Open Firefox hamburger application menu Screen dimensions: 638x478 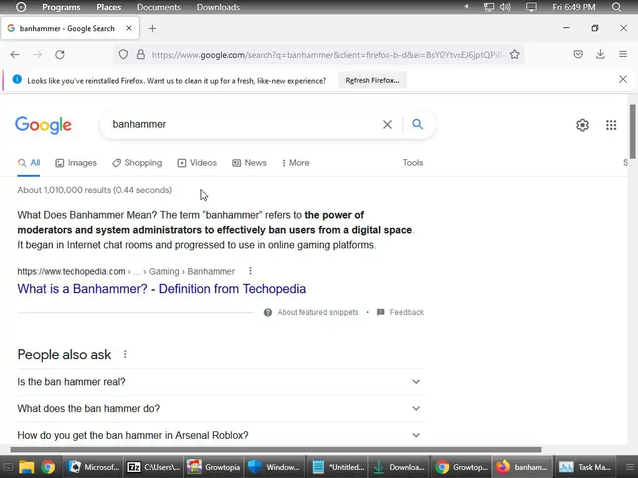[623, 54]
